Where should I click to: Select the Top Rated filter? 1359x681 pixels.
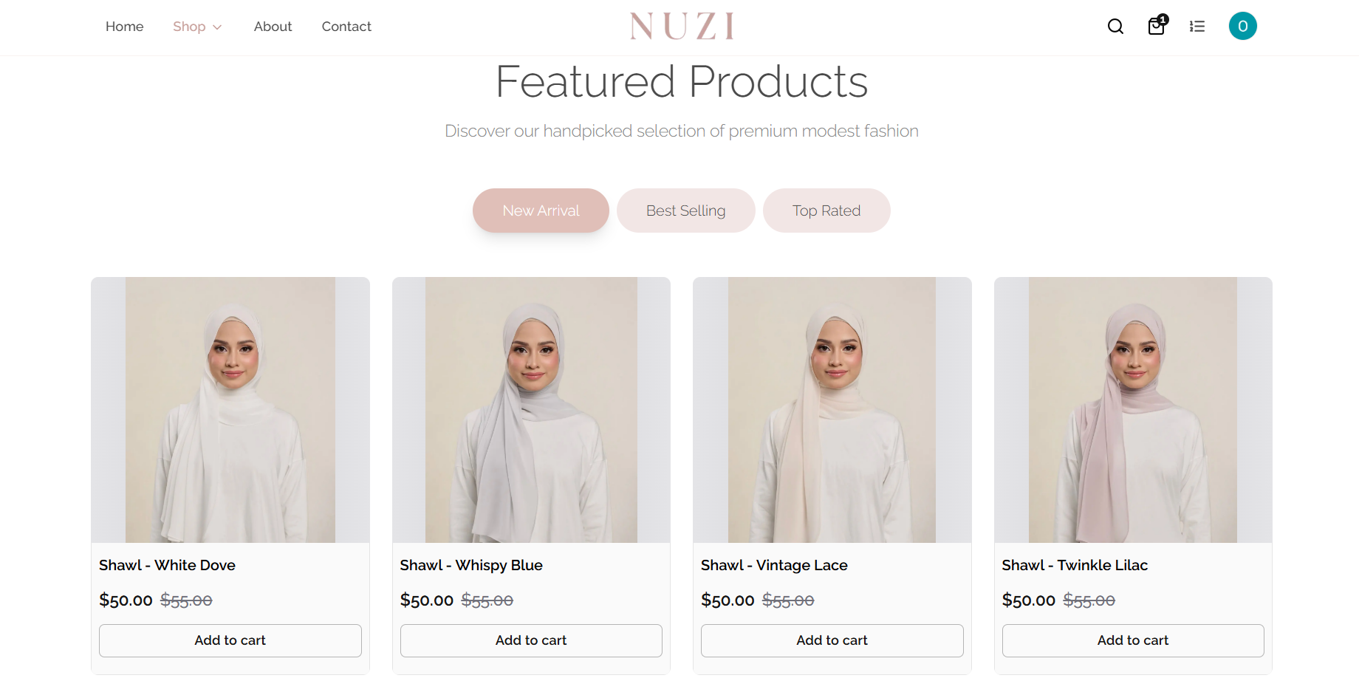[826, 211]
